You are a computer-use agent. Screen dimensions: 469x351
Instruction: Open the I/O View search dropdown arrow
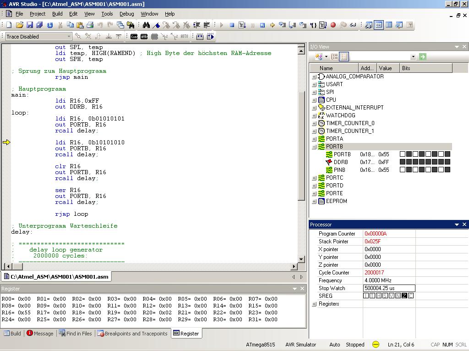click(413, 57)
